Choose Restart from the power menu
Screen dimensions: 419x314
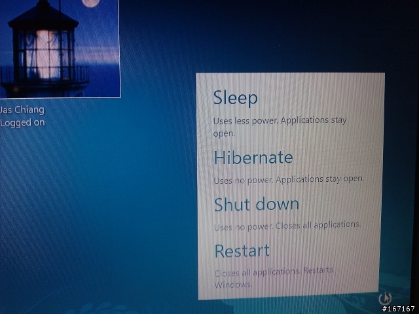pos(242,251)
